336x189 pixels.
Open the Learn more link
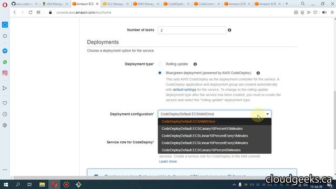168,161
